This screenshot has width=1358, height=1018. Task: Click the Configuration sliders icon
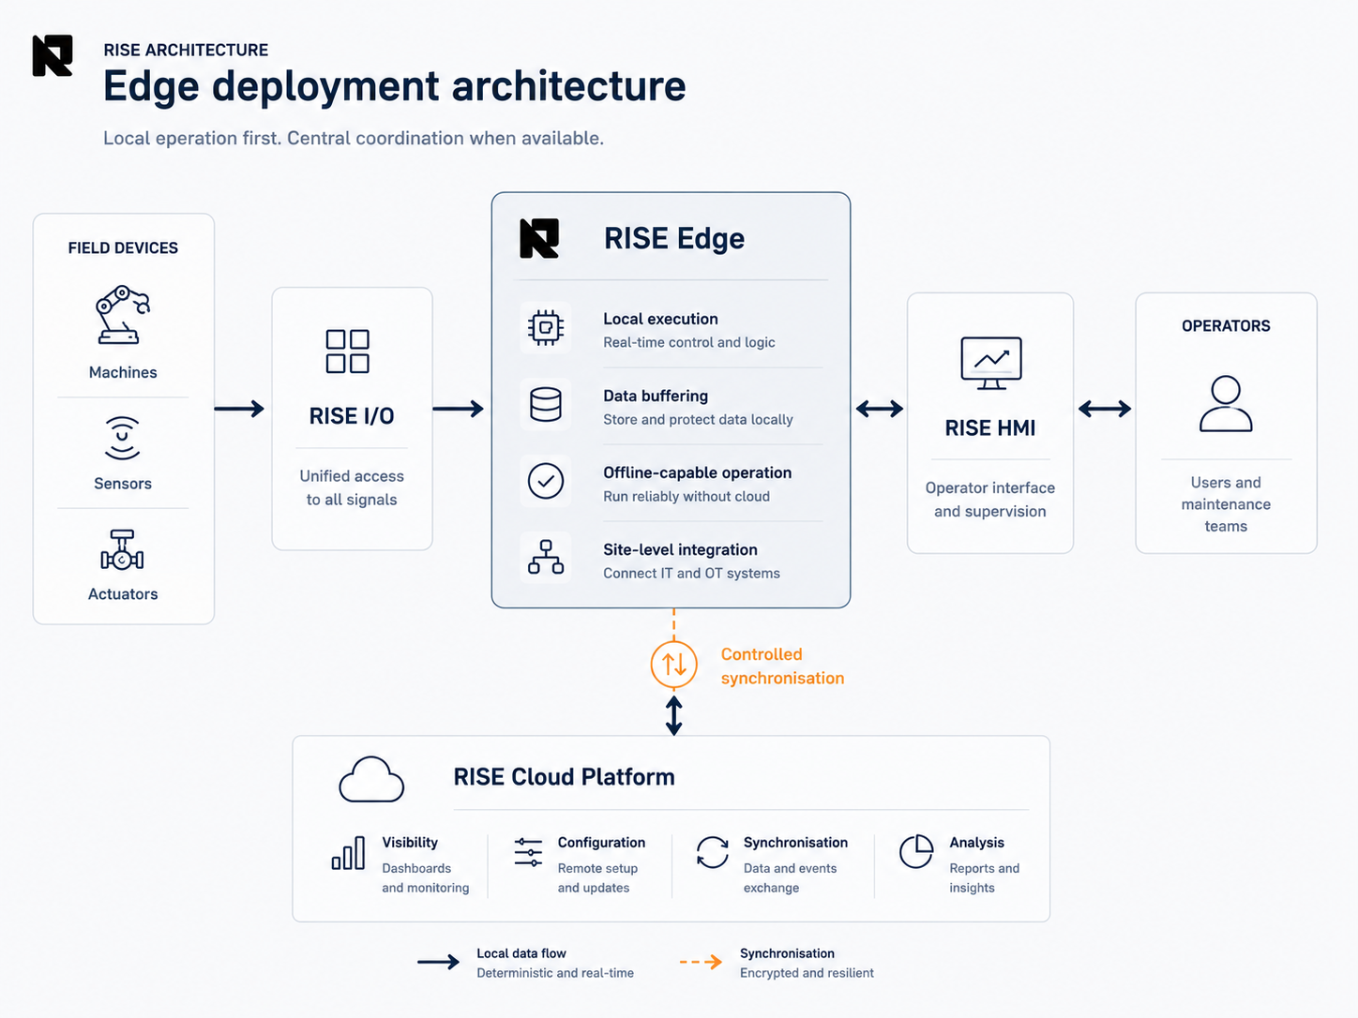pyautogui.click(x=529, y=852)
